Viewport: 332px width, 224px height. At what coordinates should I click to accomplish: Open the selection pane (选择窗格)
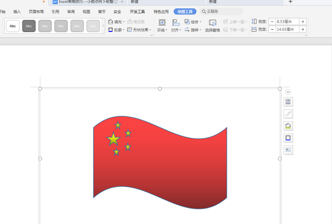tap(212, 25)
